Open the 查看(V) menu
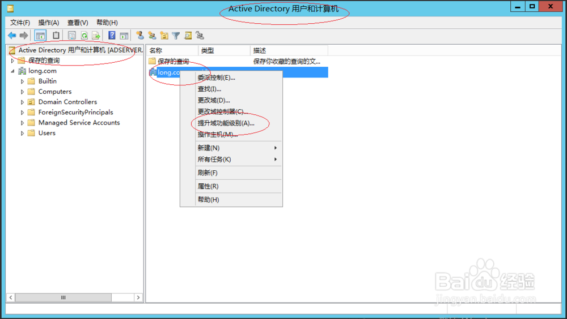Viewport: 567px width, 319px height. (78, 23)
